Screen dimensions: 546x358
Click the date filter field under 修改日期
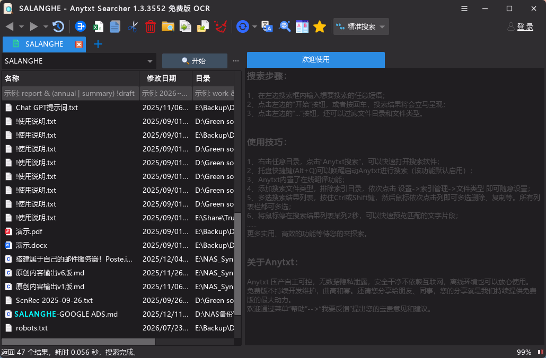pyautogui.click(x=166, y=93)
